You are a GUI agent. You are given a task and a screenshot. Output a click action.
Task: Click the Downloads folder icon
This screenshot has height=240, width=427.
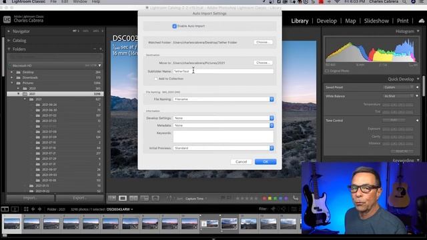pyautogui.click(x=19, y=77)
